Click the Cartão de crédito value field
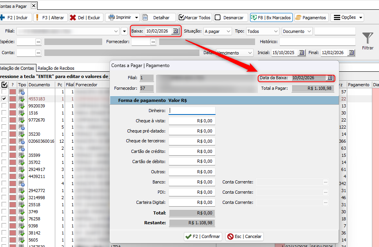 [x=192, y=151]
